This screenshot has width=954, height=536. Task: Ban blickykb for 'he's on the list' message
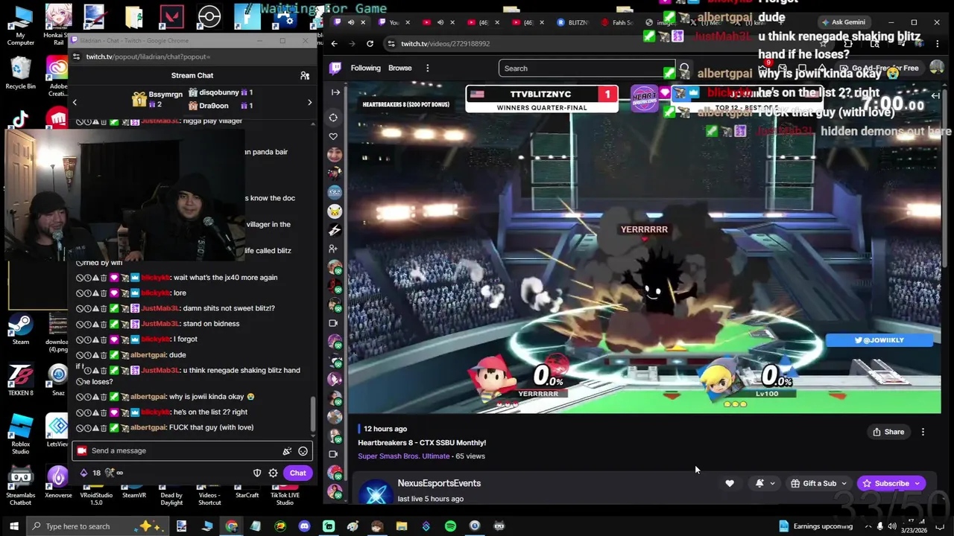80,412
